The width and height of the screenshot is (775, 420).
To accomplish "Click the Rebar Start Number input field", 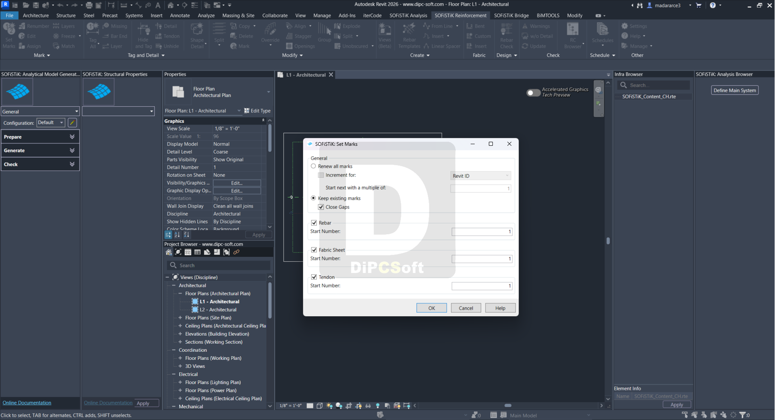I will point(482,231).
